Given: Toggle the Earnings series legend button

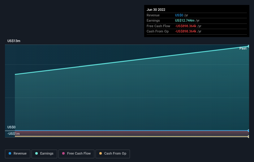Looking at the screenshot, I should 44,154.
